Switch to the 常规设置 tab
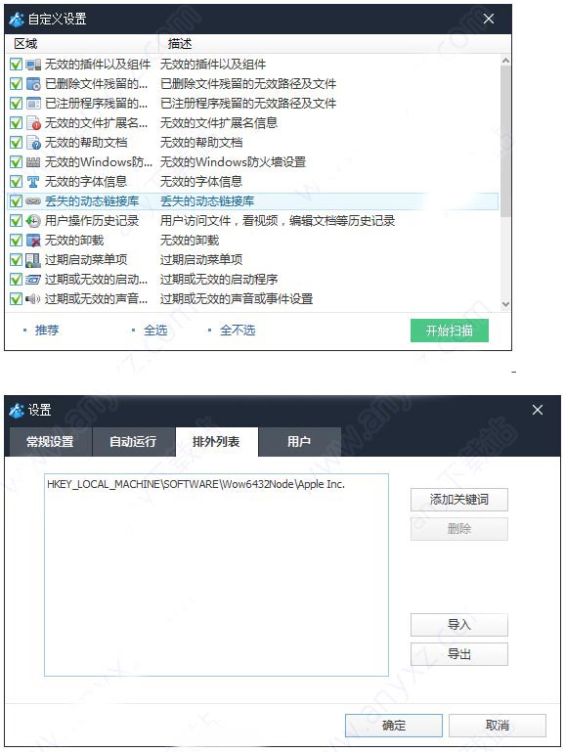Screen dimensions: 565x752 [x=50, y=442]
